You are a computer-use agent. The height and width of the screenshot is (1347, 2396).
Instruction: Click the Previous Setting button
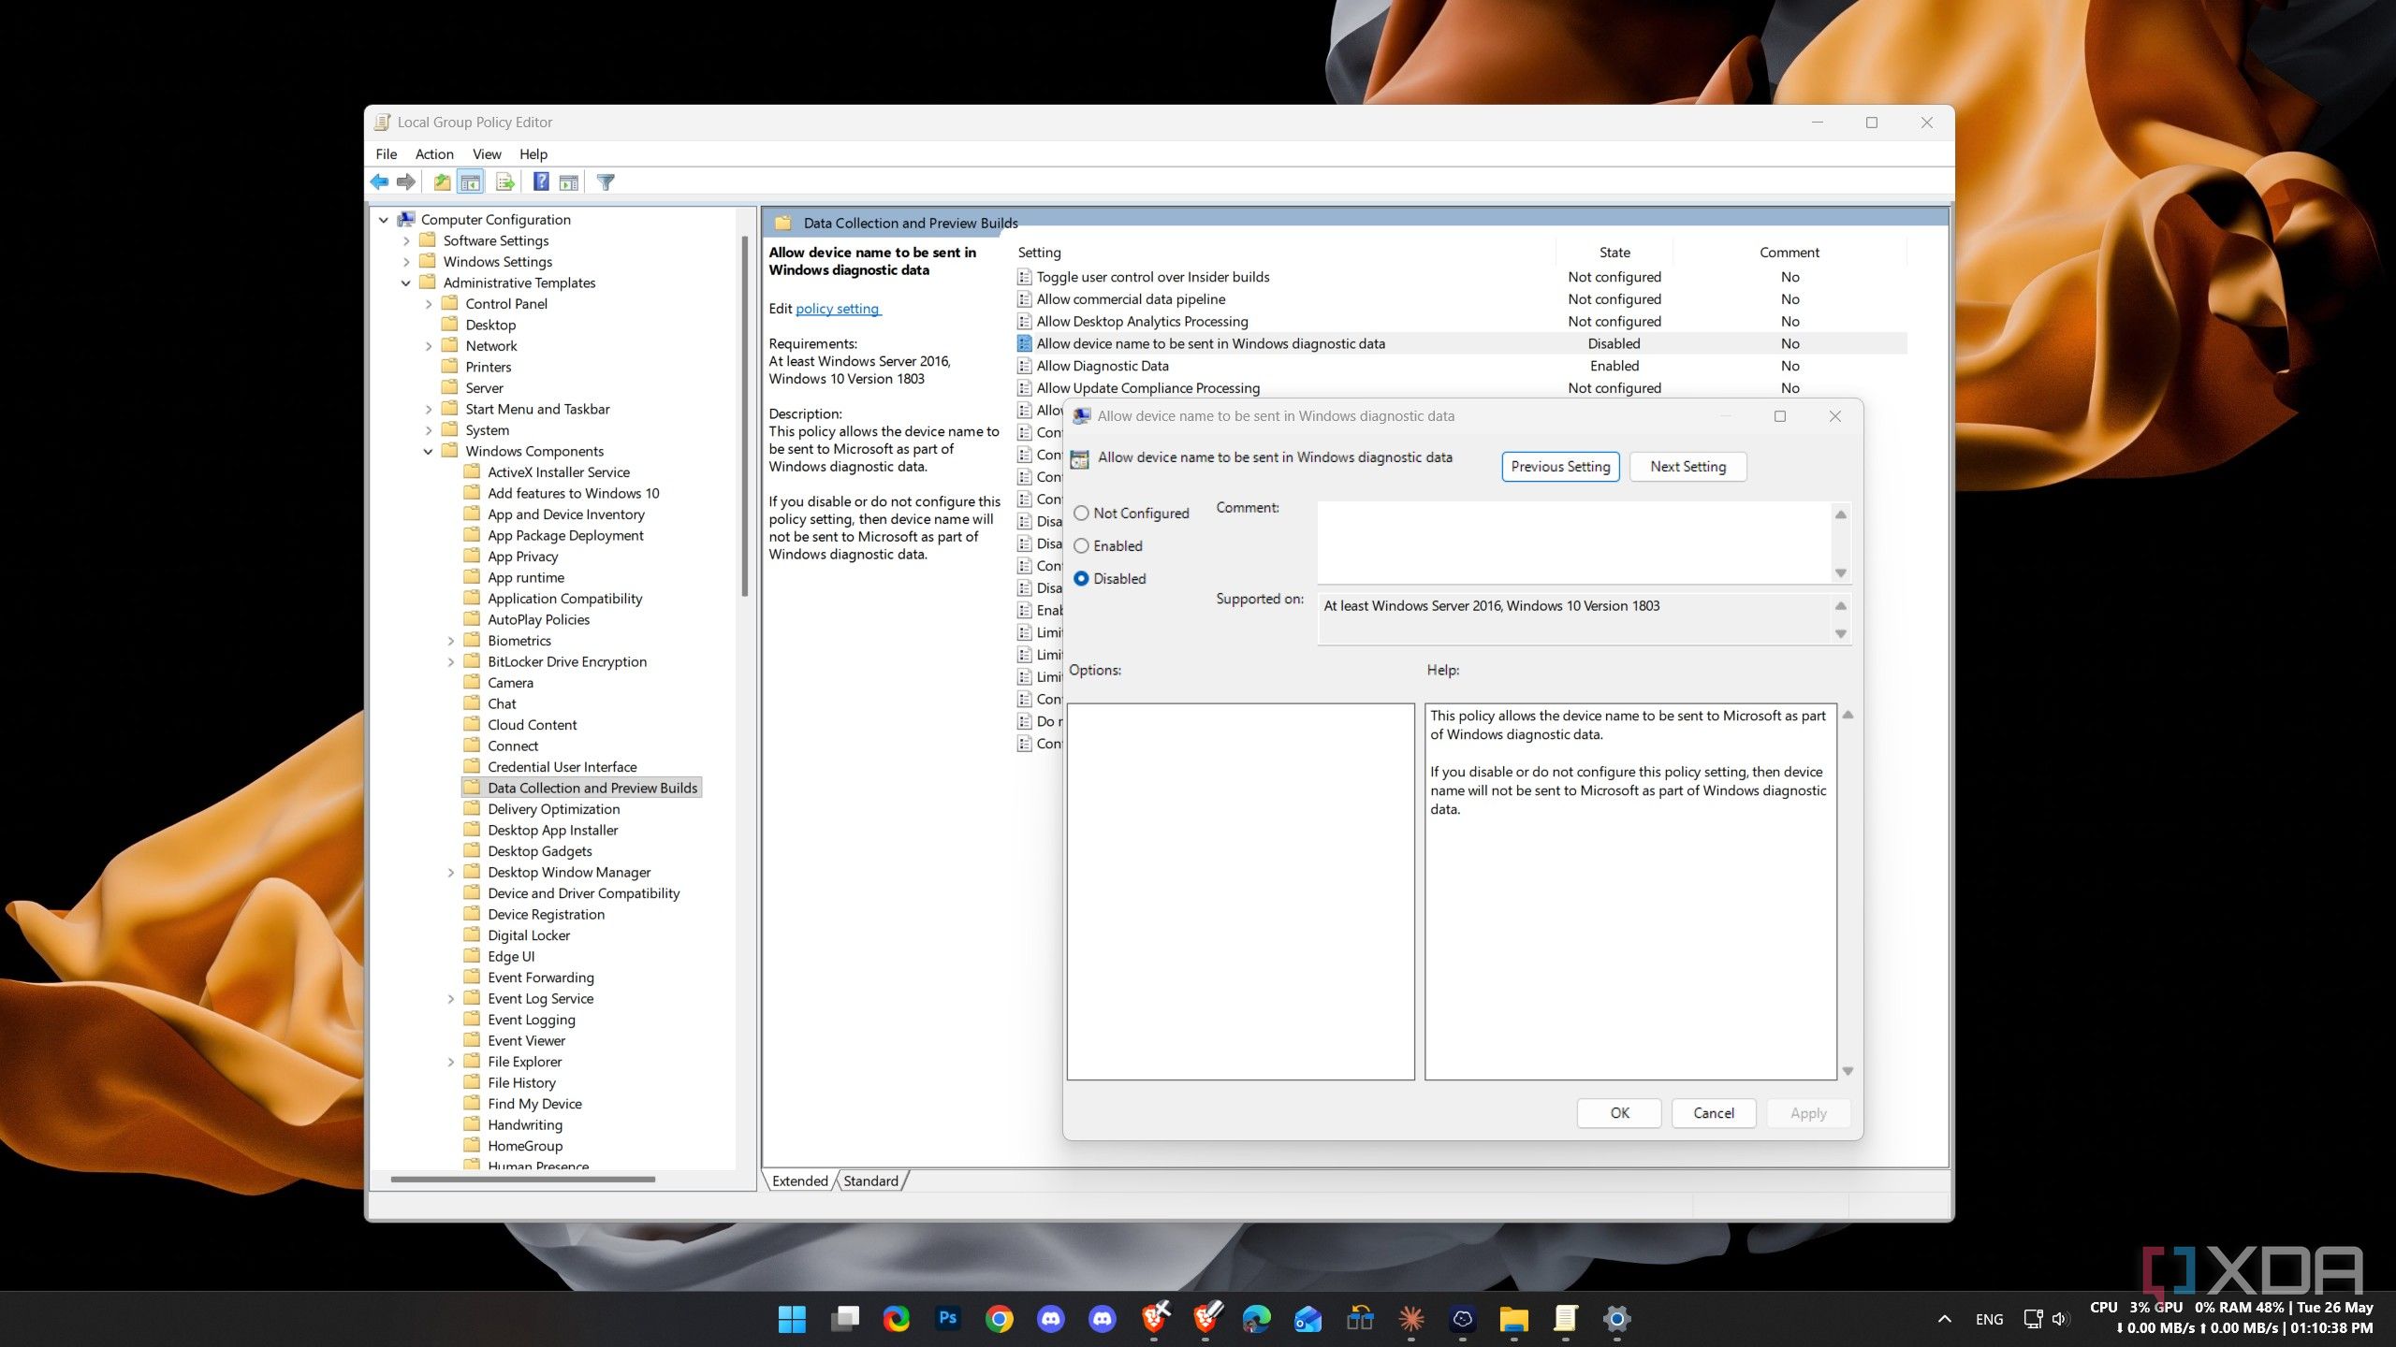tap(1560, 467)
